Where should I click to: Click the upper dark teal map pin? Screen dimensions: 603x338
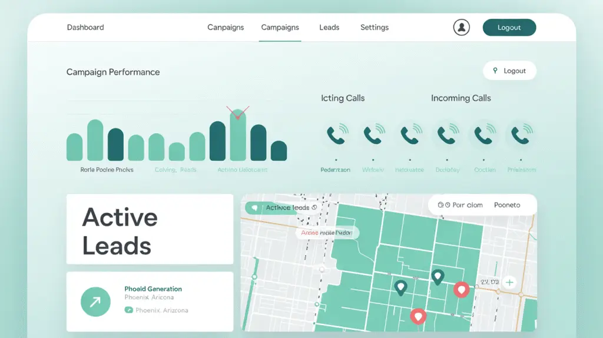pos(438,277)
